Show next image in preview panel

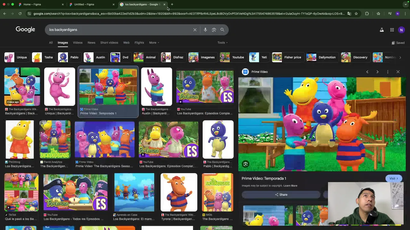377,72
